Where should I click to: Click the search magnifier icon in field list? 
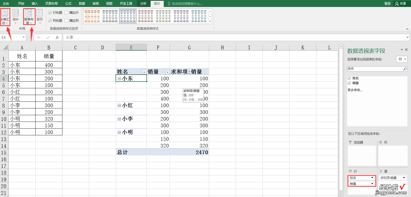pyautogui.click(x=405, y=69)
